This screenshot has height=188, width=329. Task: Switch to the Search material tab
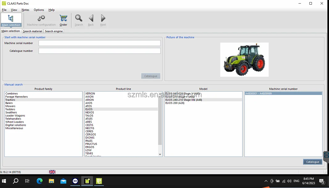point(32,31)
